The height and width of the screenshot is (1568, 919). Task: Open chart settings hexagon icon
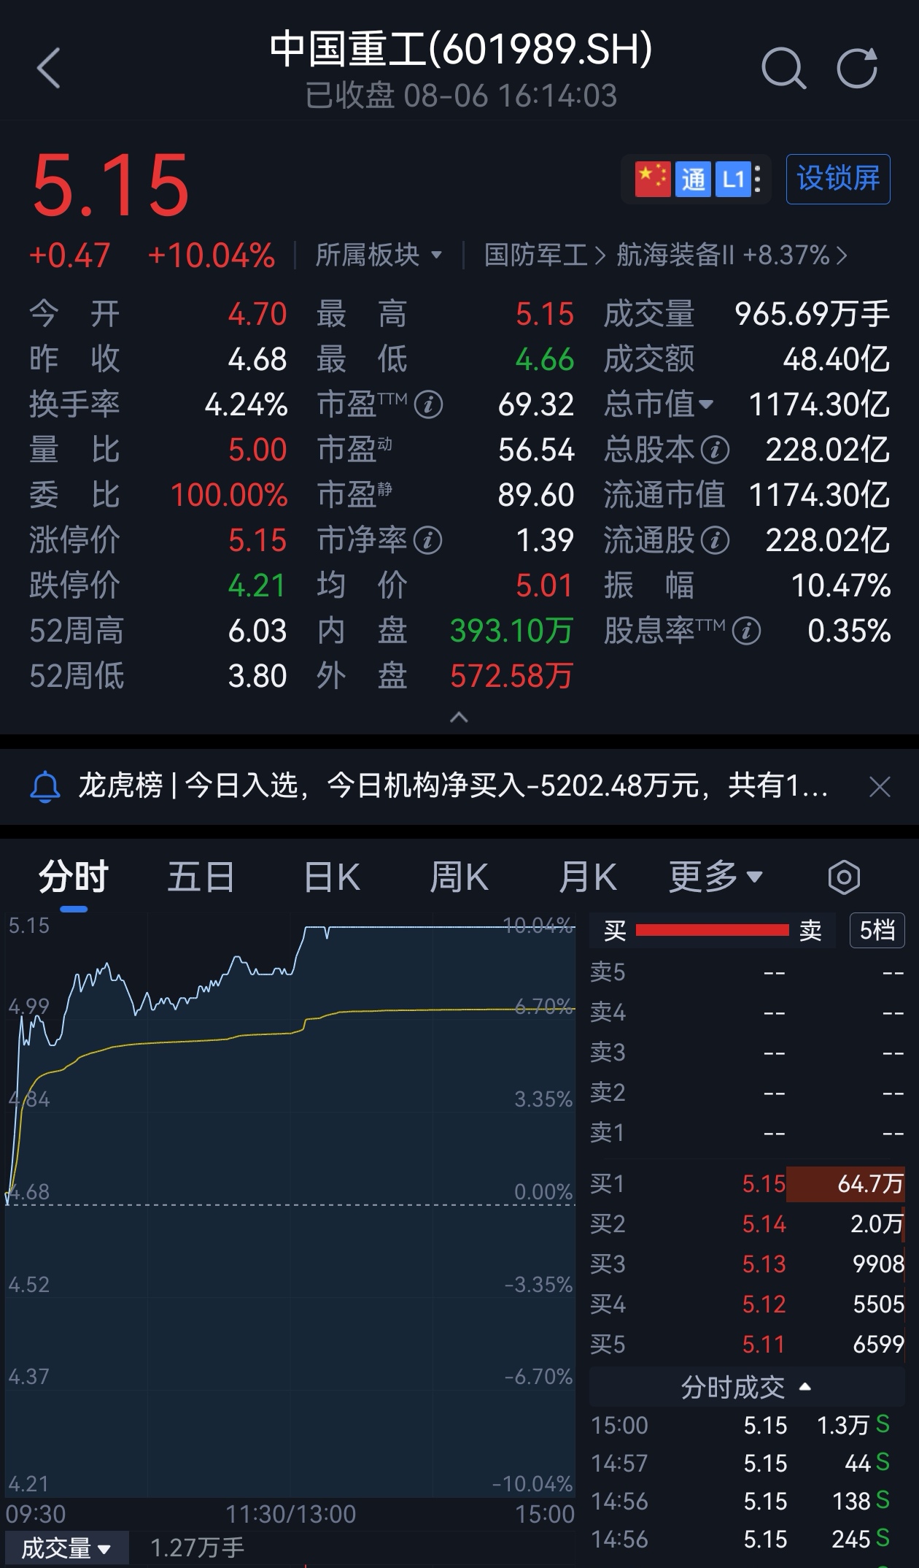[844, 877]
